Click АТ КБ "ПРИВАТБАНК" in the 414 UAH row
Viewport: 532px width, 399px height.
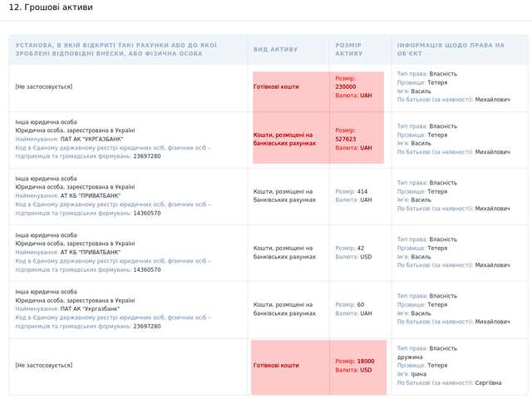[x=91, y=195]
